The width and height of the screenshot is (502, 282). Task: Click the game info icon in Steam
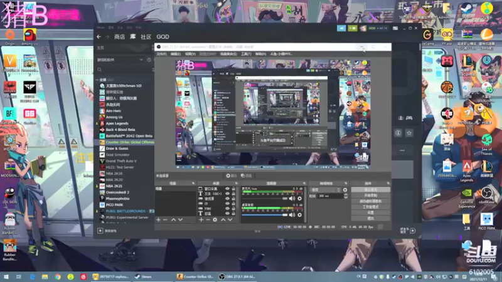(x=398, y=133)
